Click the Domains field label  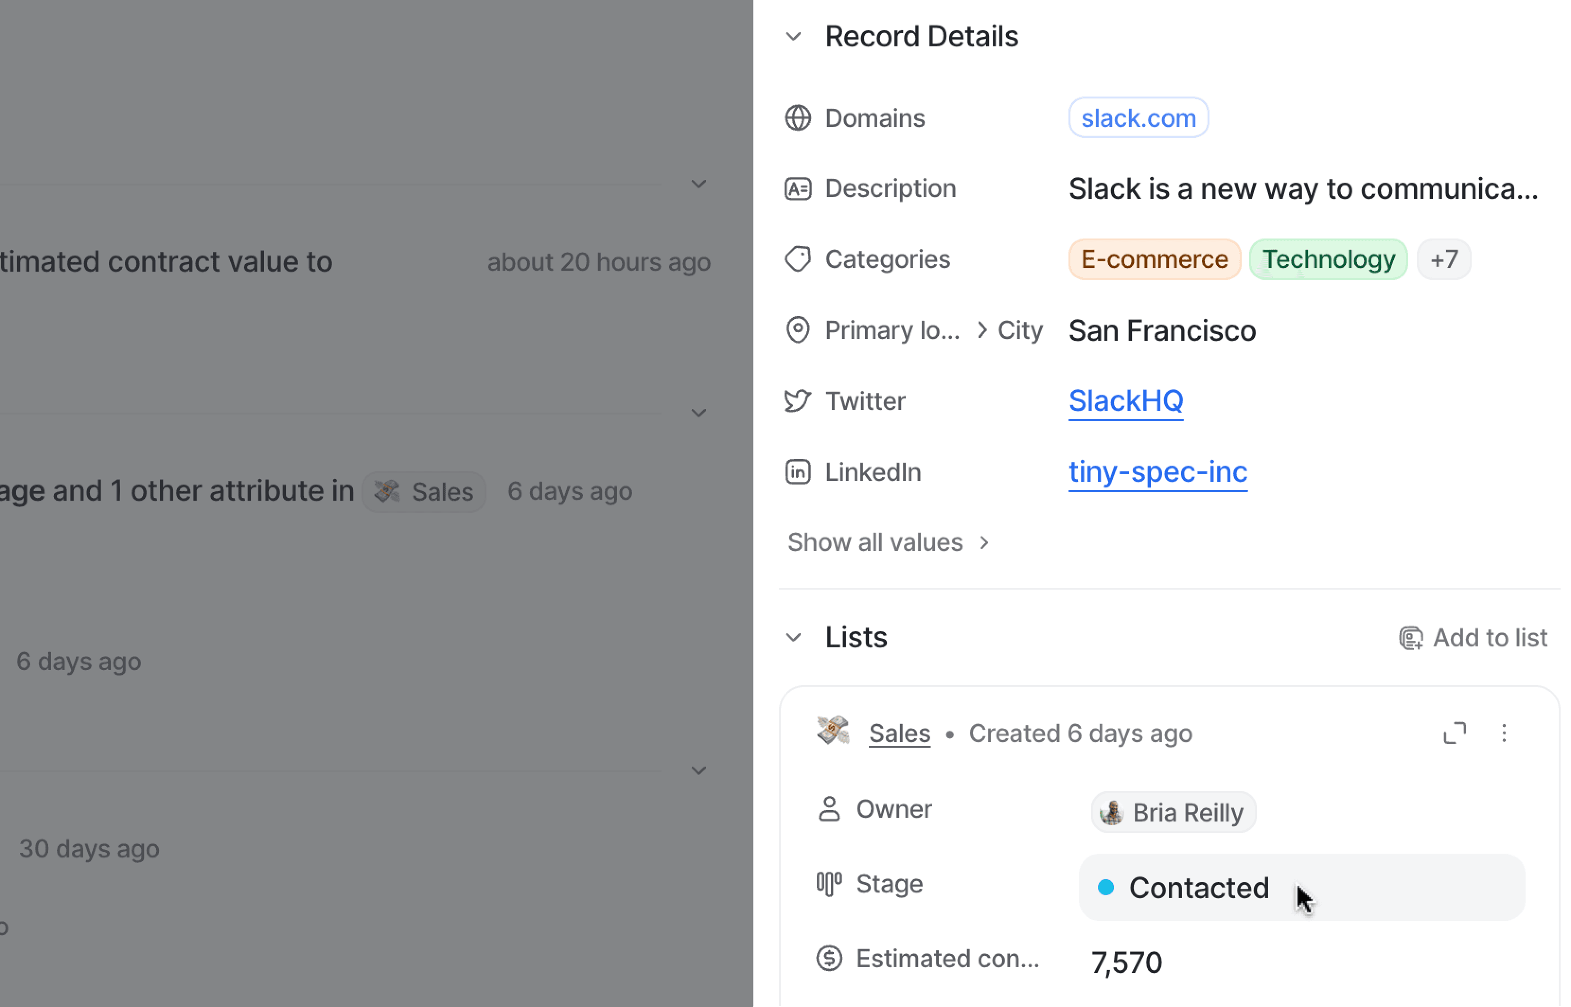[x=875, y=118]
